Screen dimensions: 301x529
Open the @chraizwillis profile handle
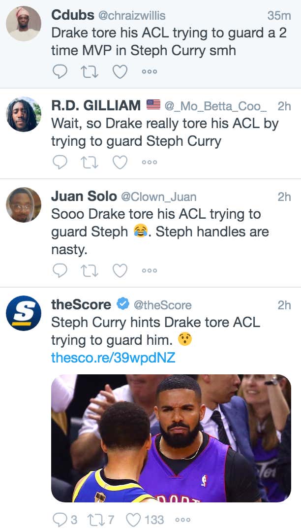click(132, 15)
